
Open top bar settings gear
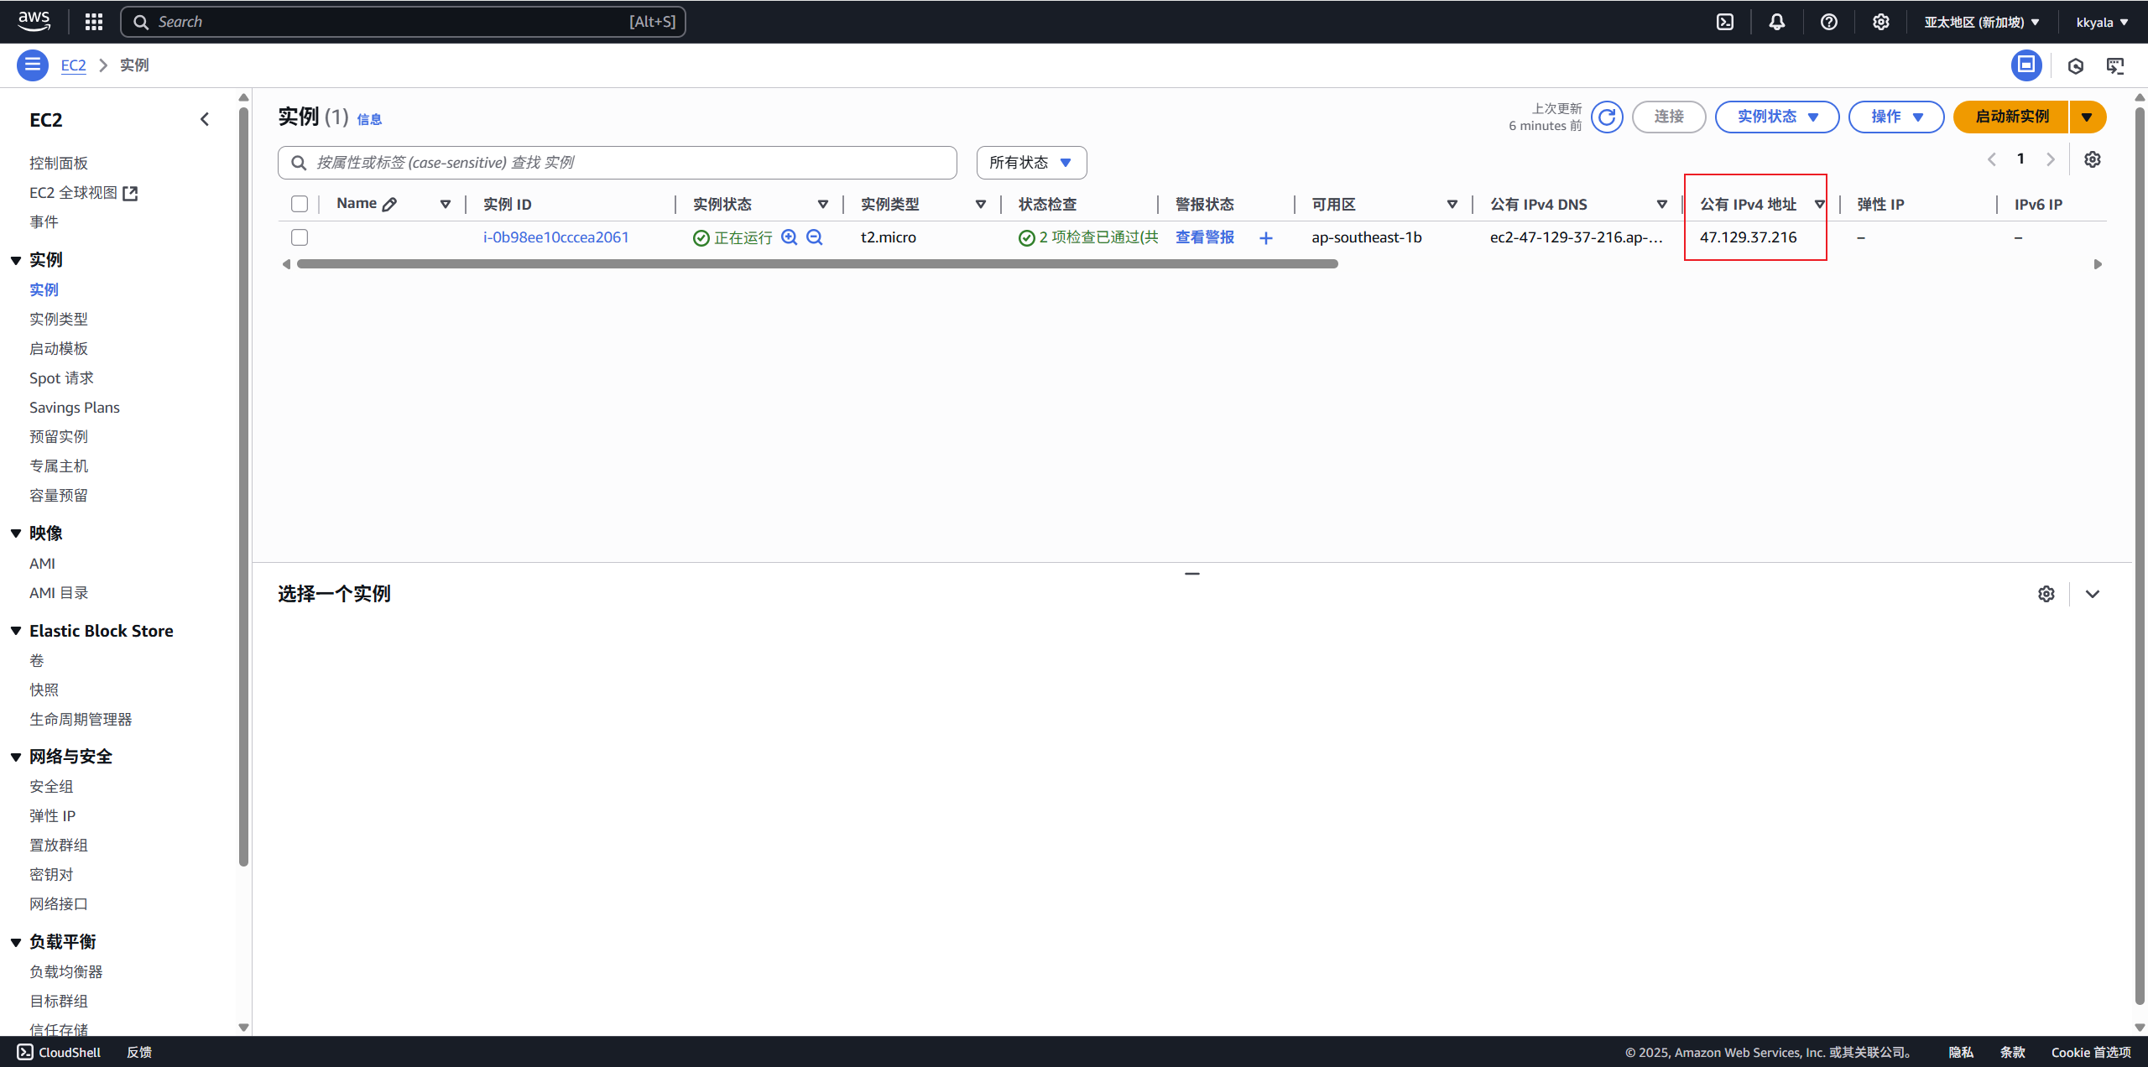pyautogui.click(x=1881, y=22)
